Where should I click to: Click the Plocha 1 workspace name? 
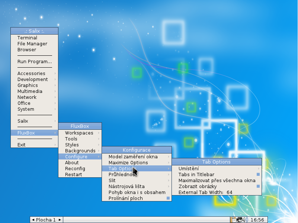coord(46,220)
